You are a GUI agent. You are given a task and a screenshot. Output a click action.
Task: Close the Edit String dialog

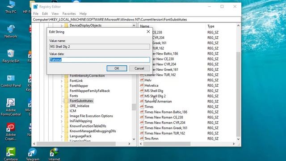(148, 32)
